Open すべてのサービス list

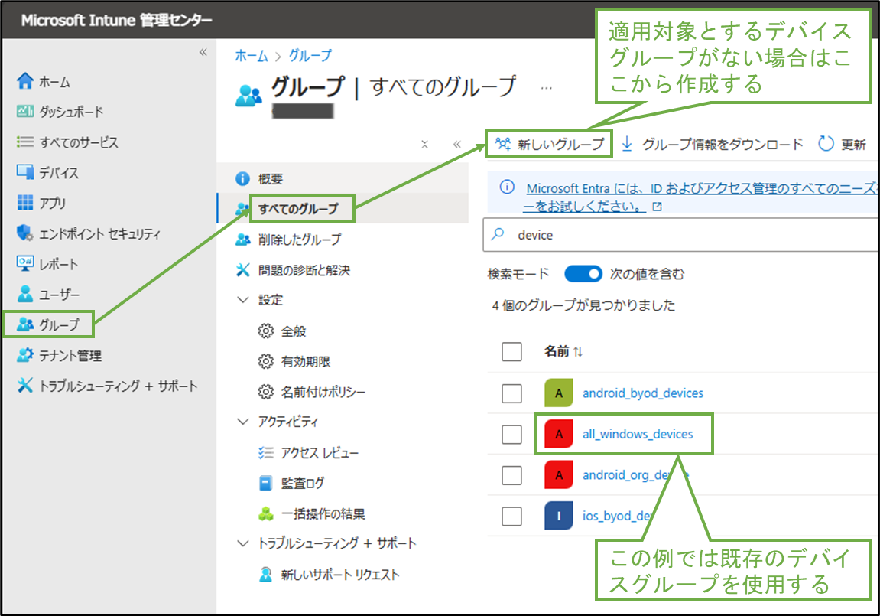click(x=67, y=142)
